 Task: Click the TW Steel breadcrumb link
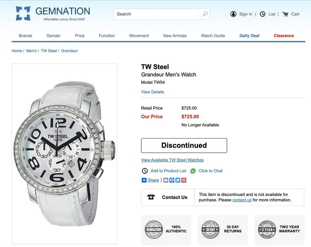49,51
